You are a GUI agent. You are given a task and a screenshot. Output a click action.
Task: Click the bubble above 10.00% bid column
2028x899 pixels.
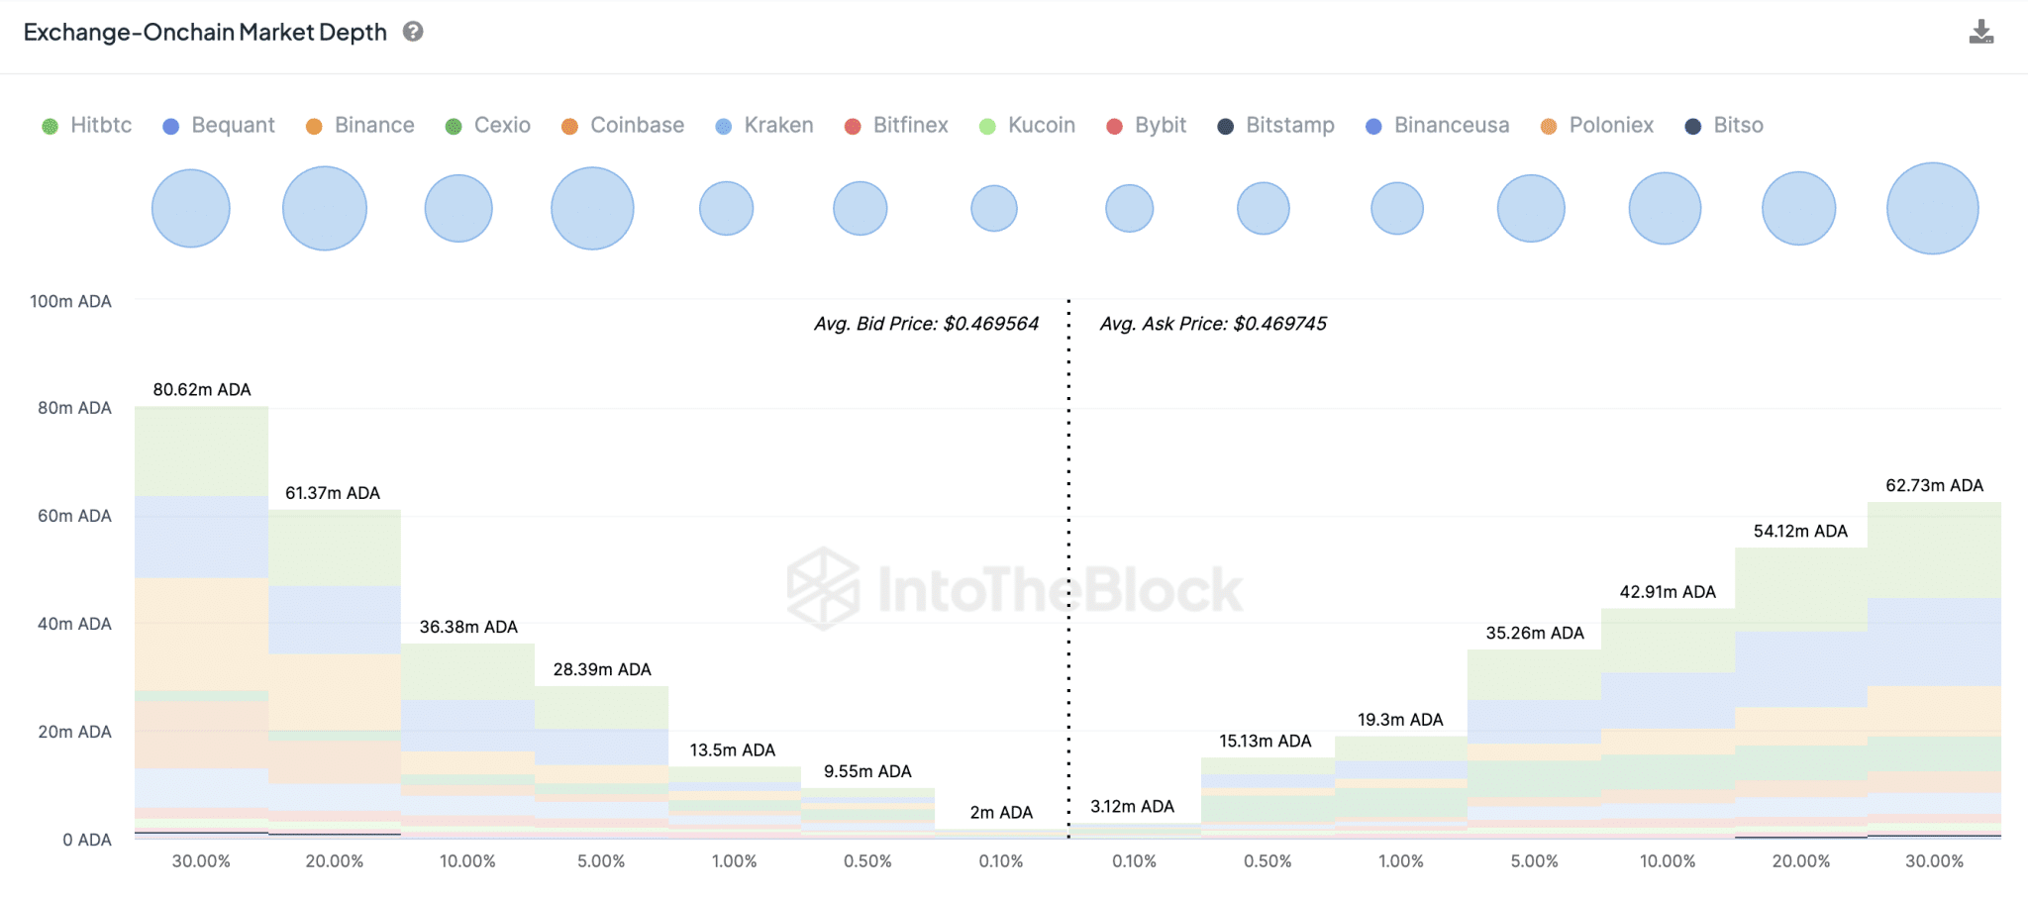(x=458, y=208)
